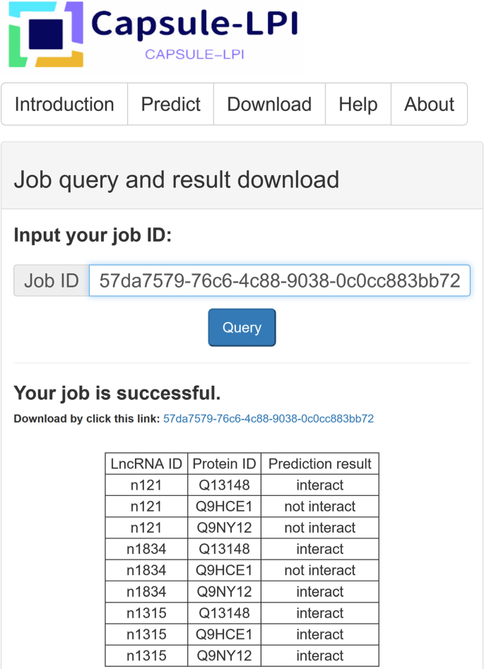Click the Protein ID column header
Viewport: 484px width, 669px height.
224,464
